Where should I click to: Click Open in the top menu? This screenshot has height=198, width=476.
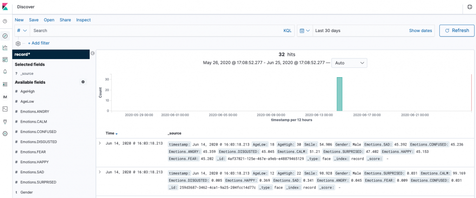click(49, 20)
